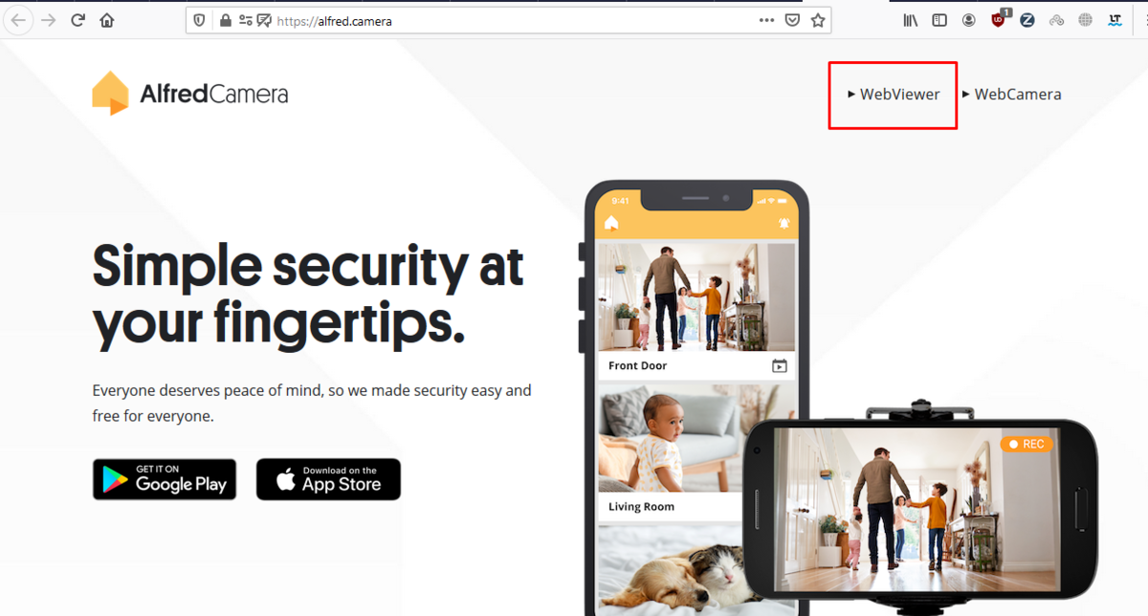The width and height of the screenshot is (1148, 616).
Task: Bookmark this page with the star icon
Action: tap(818, 20)
